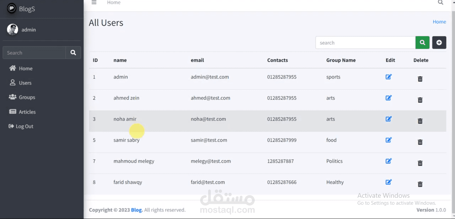Click the admin profile avatar
The image size is (455, 219).
[x=12, y=30]
